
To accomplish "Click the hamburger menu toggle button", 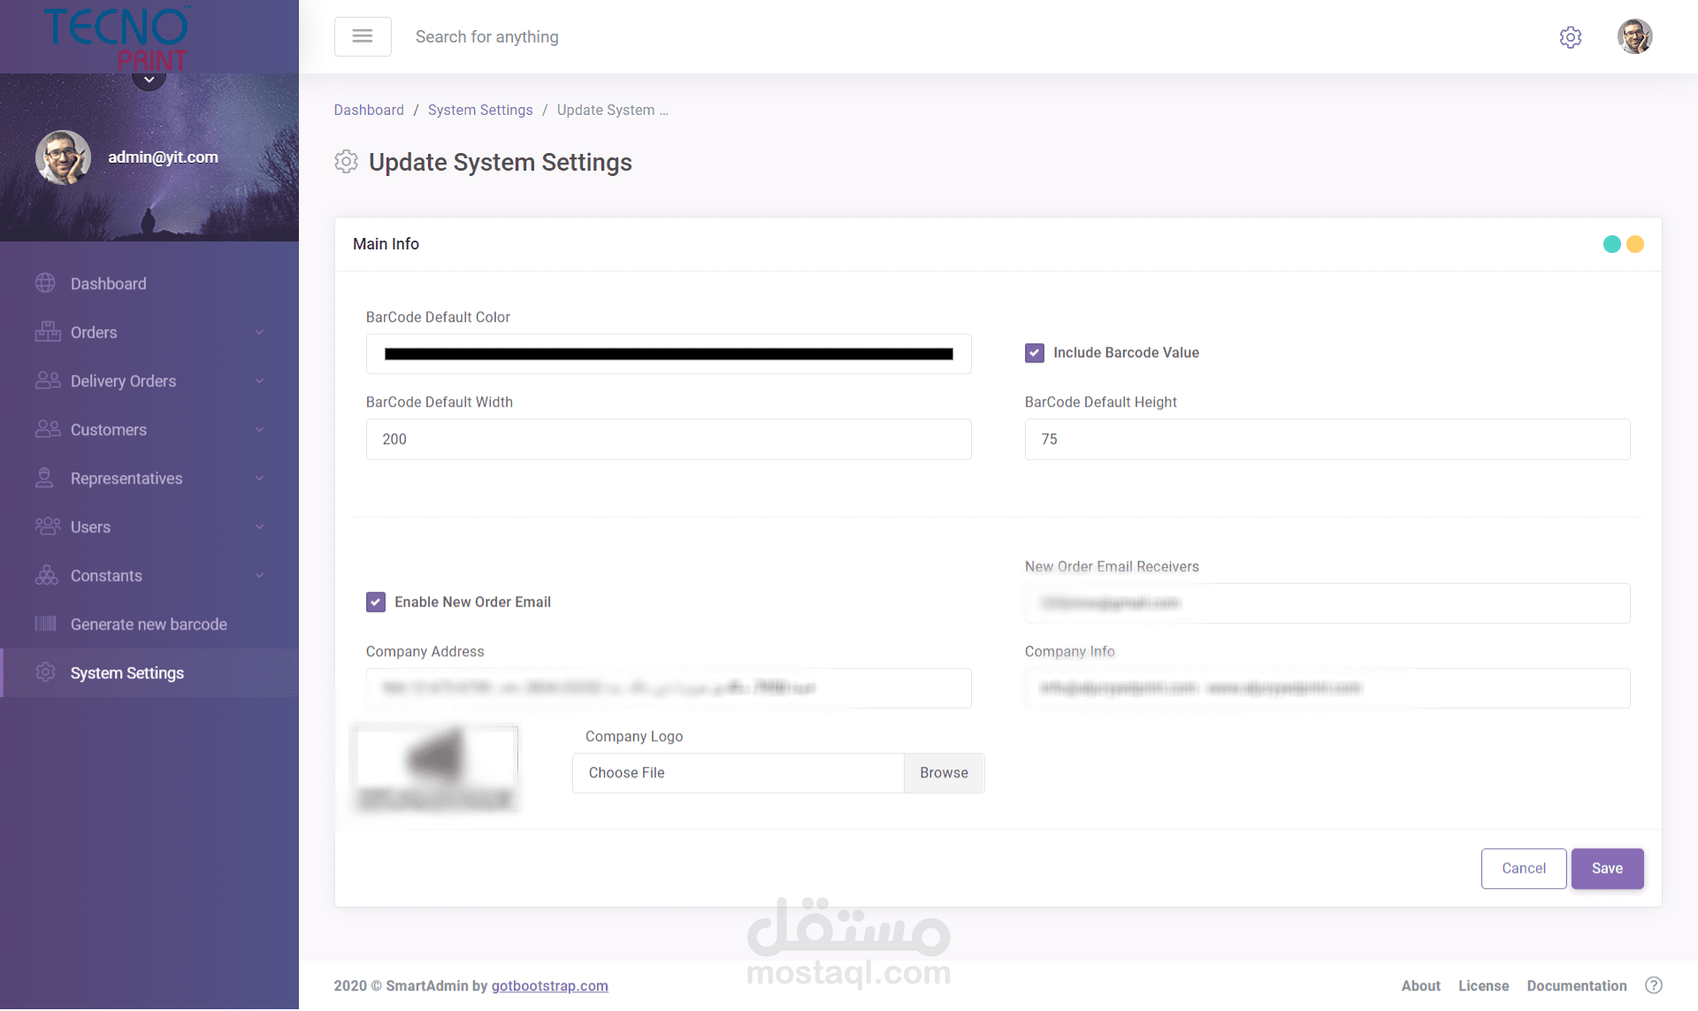I will click(363, 36).
